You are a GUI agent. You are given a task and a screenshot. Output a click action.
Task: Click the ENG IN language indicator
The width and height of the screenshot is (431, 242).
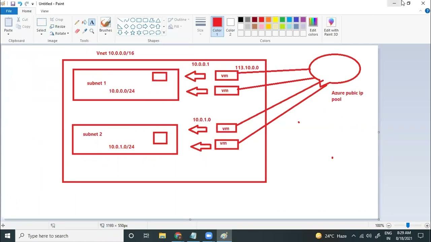click(x=388, y=236)
